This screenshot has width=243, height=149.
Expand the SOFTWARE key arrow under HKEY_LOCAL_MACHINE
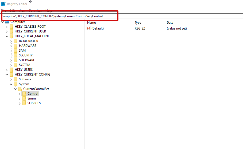11,60
